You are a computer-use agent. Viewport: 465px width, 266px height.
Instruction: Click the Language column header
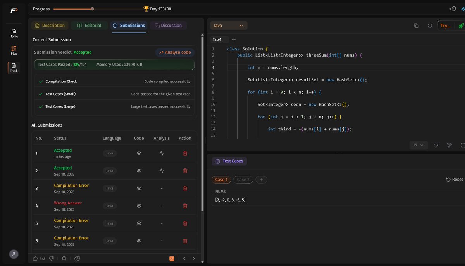pos(112,138)
